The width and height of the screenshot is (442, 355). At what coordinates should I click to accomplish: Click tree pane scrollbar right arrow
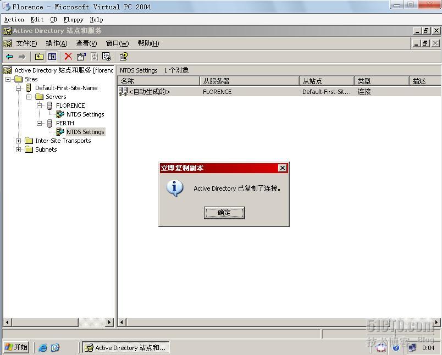click(x=109, y=322)
